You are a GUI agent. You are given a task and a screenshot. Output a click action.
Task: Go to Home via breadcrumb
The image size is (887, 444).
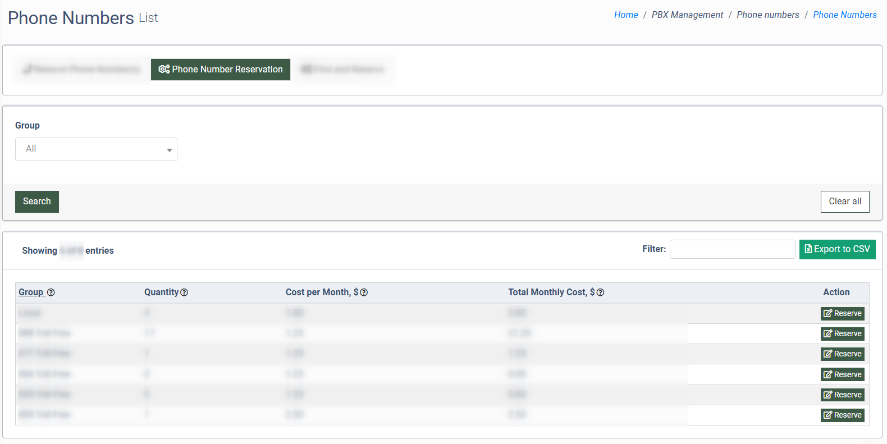point(626,15)
